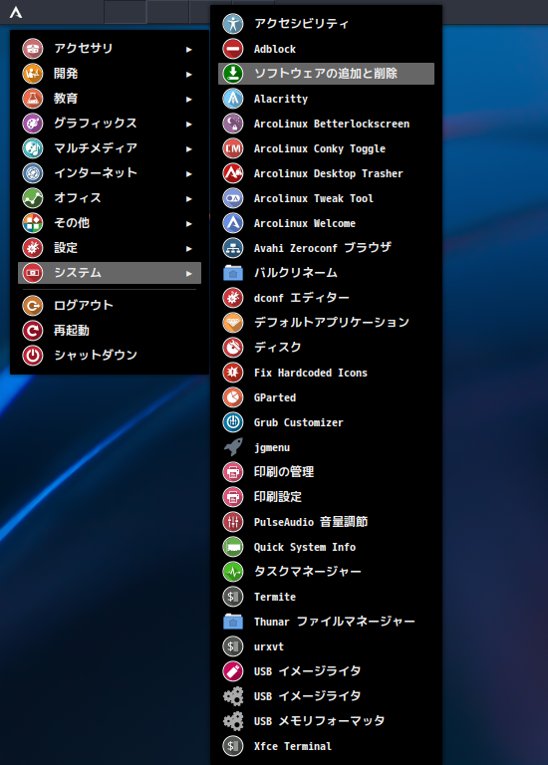The height and width of the screenshot is (765, 548).
Task: Choose ログアウト from main menu
Action: [x=110, y=306]
